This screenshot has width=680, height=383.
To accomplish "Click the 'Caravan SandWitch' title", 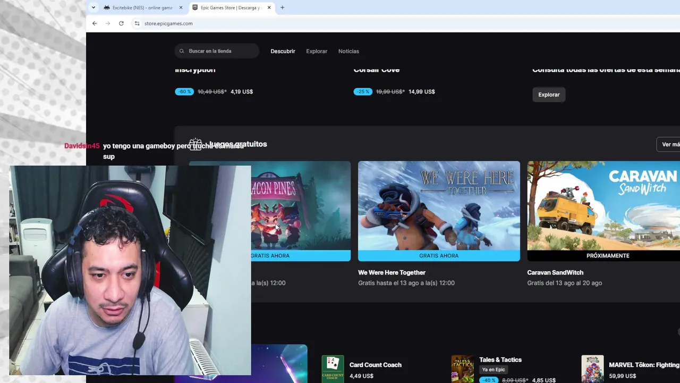I will (x=555, y=272).
